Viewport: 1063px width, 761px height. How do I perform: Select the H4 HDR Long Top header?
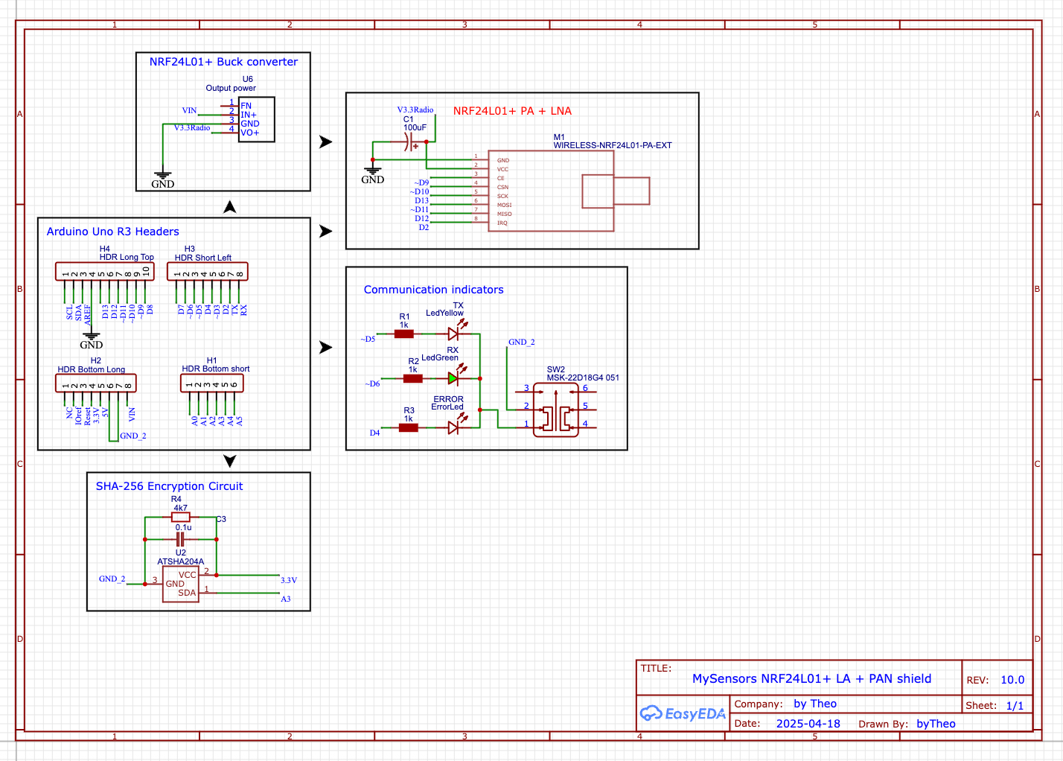pos(104,272)
